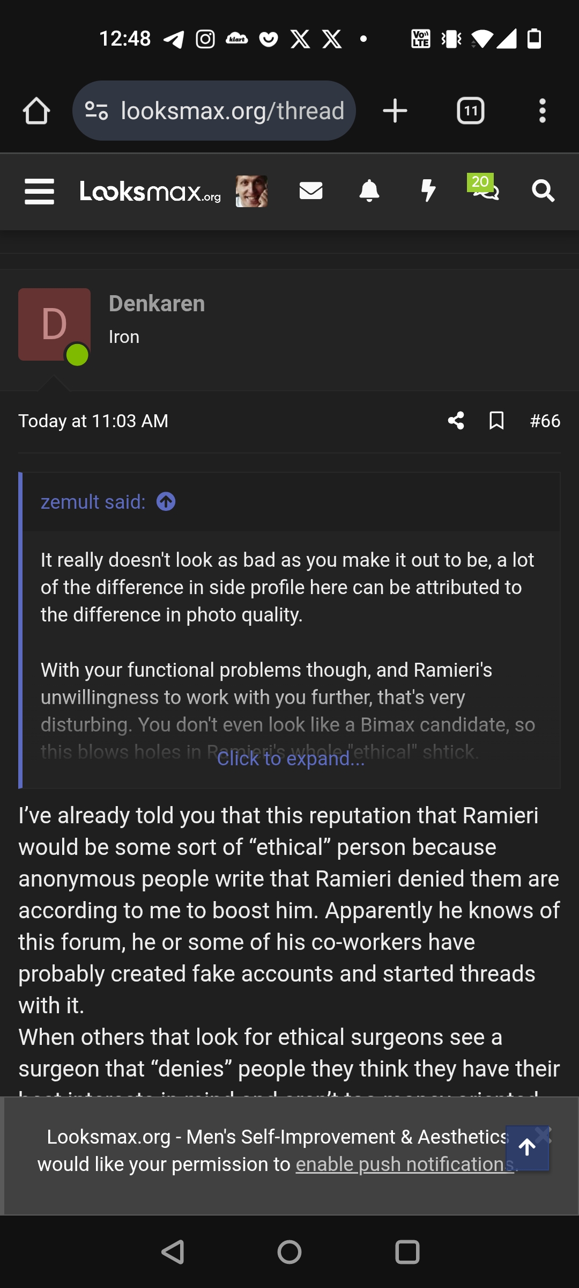
Task: Expand the quoted zemult post
Action: tap(291, 759)
